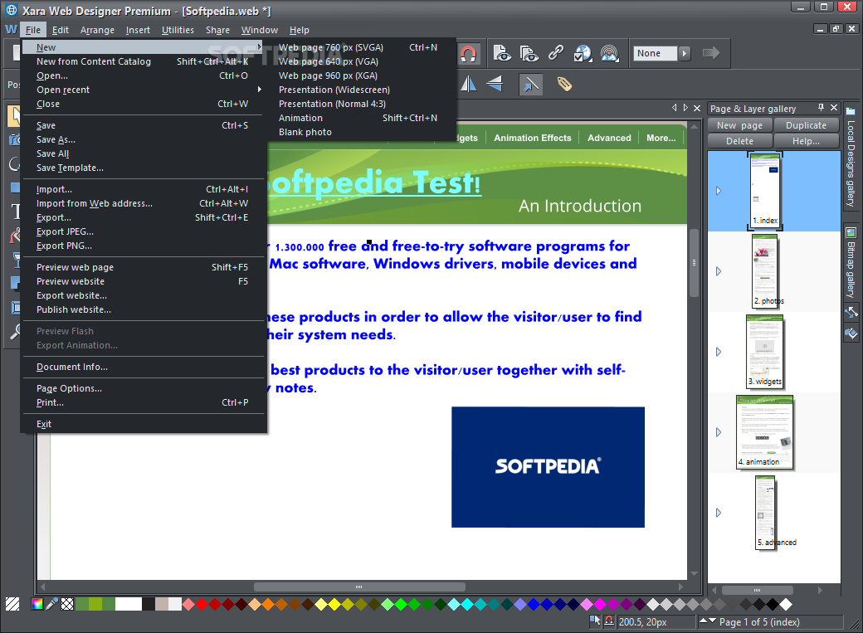Click the Bitmap gallery picture icon
Image resolution: width=863 pixels, height=633 pixels.
click(x=851, y=233)
